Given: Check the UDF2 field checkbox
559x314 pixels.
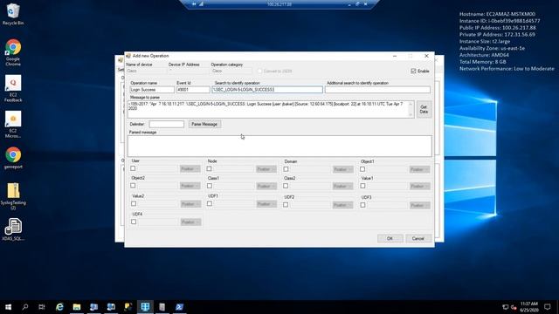Looking at the screenshot, I should tap(286, 205).
